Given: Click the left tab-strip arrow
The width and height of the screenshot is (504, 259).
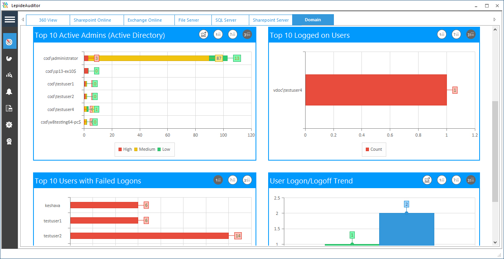Looking at the screenshot, I should [x=23, y=19].
